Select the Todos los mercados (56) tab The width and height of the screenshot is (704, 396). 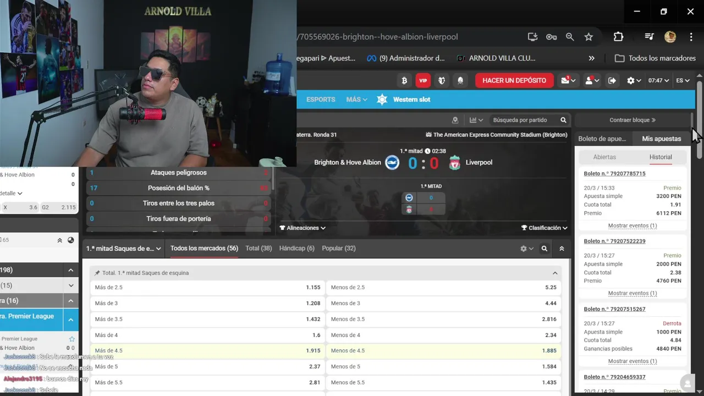(x=204, y=249)
